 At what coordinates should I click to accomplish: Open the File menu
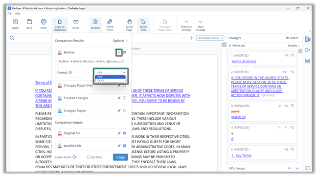tap(9, 14)
